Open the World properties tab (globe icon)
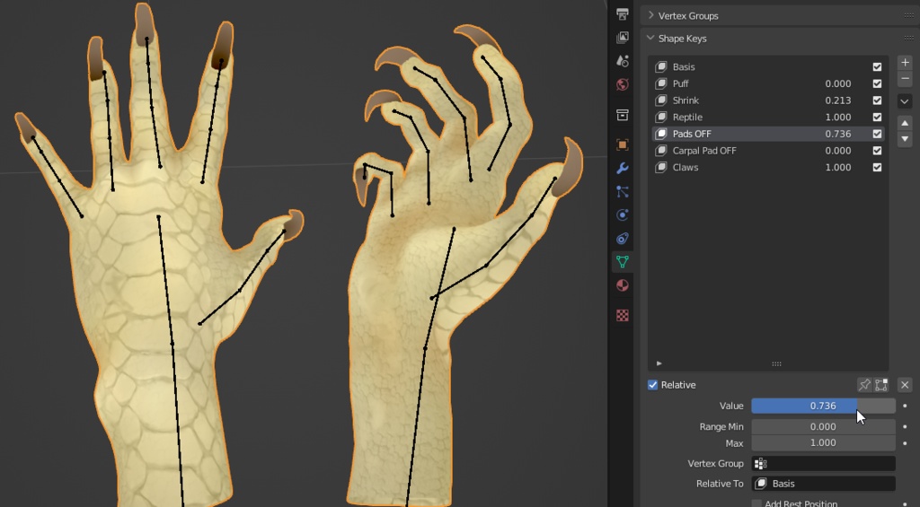The image size is (920, 507). (623, 84)
